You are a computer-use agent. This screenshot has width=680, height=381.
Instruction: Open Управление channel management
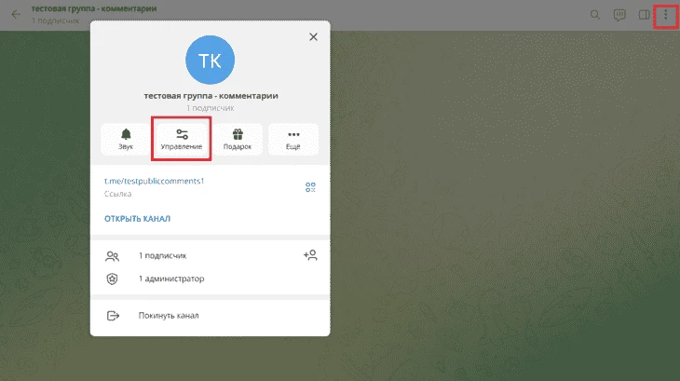[x=182, y=140]
